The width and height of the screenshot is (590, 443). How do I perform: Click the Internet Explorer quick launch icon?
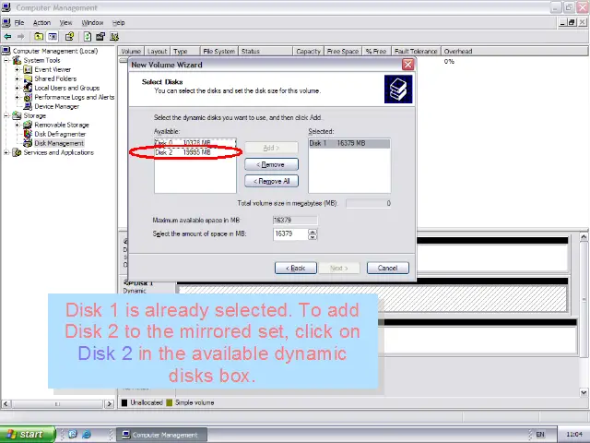[x=87, y=435]
